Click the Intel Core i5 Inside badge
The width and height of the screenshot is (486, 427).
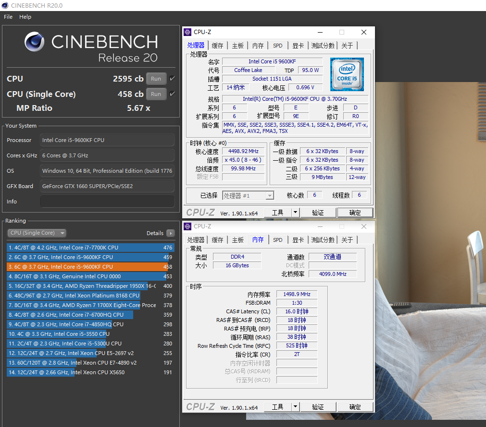pos(347,74)
